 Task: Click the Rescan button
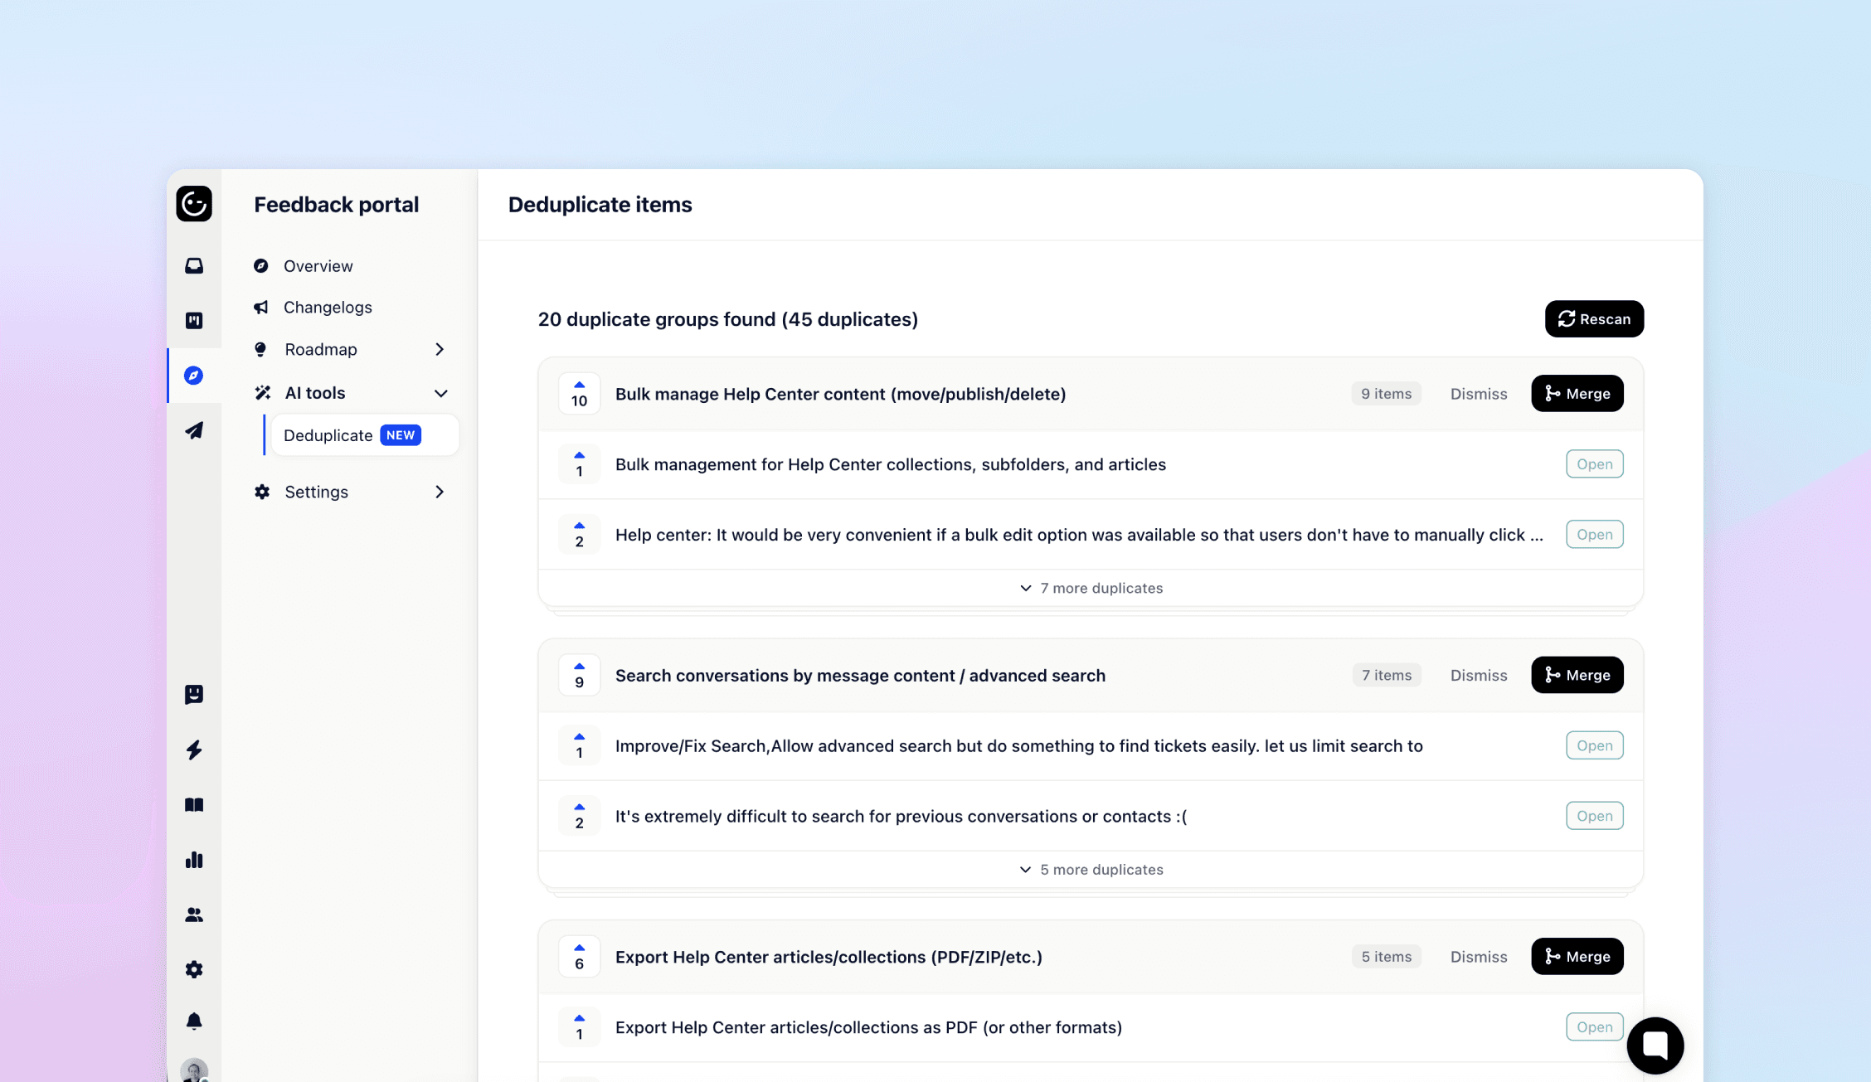[1593, 318]
